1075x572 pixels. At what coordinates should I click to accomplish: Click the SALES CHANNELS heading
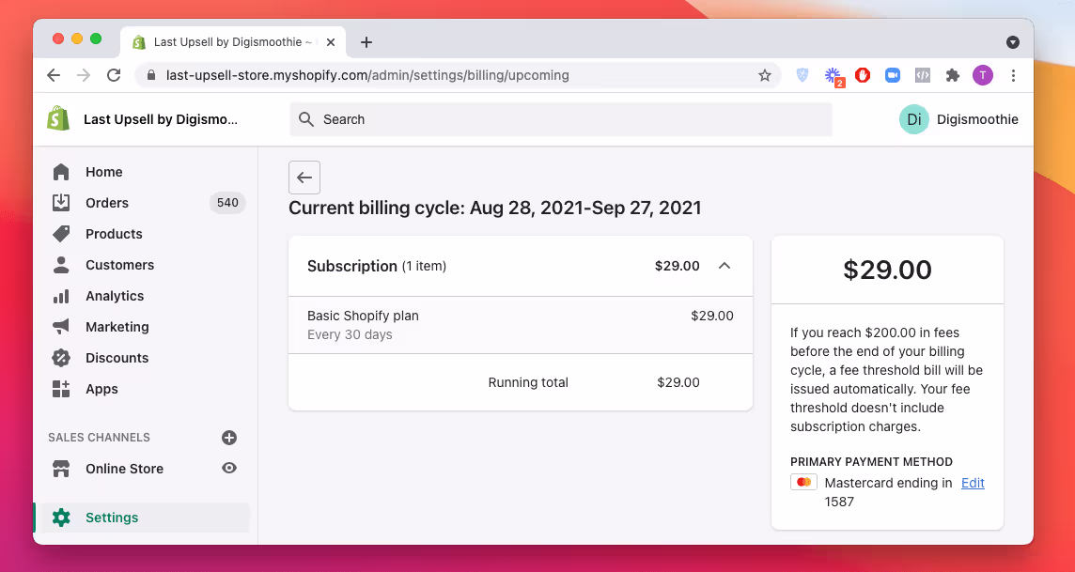(x=99, y=437)
